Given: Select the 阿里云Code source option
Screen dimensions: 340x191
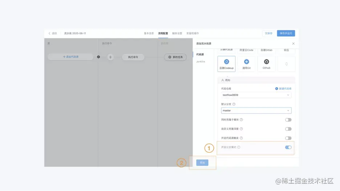Looking at the screenshot, I should coord(246,50).
